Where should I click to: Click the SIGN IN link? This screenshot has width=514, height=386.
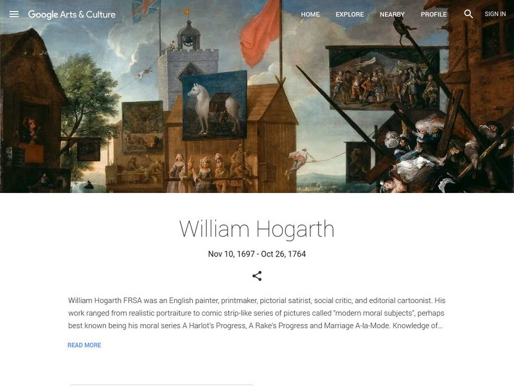(x=495, y=14)
